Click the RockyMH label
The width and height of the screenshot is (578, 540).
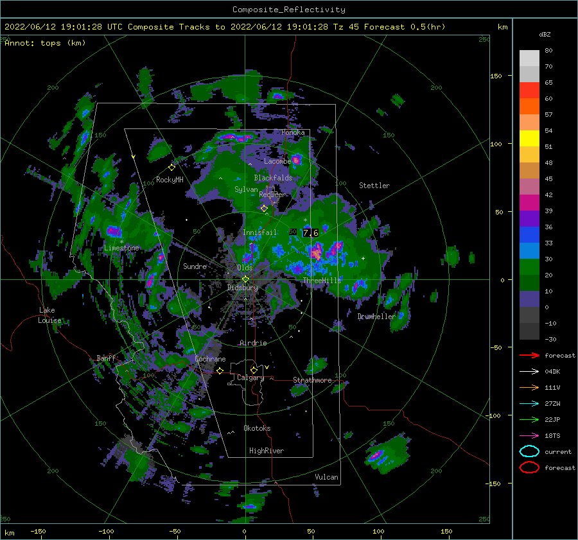pyautogui.click(x=170, y=180)
